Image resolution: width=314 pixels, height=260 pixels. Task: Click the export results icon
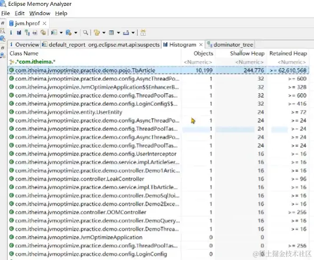tap(126, 33)
